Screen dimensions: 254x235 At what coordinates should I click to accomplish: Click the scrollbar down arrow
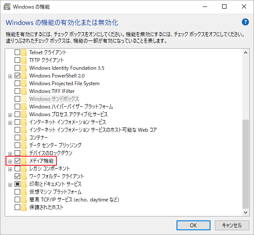(245, 212)
